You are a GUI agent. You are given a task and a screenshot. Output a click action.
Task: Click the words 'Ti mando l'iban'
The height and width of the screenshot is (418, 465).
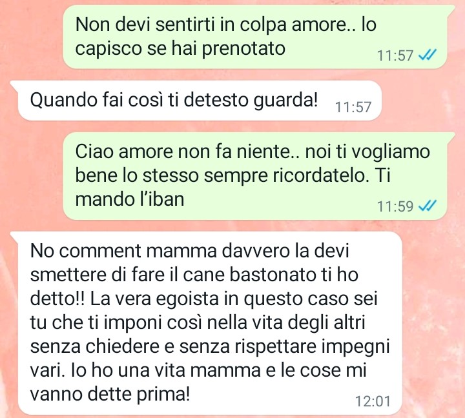tap(130, 199)
